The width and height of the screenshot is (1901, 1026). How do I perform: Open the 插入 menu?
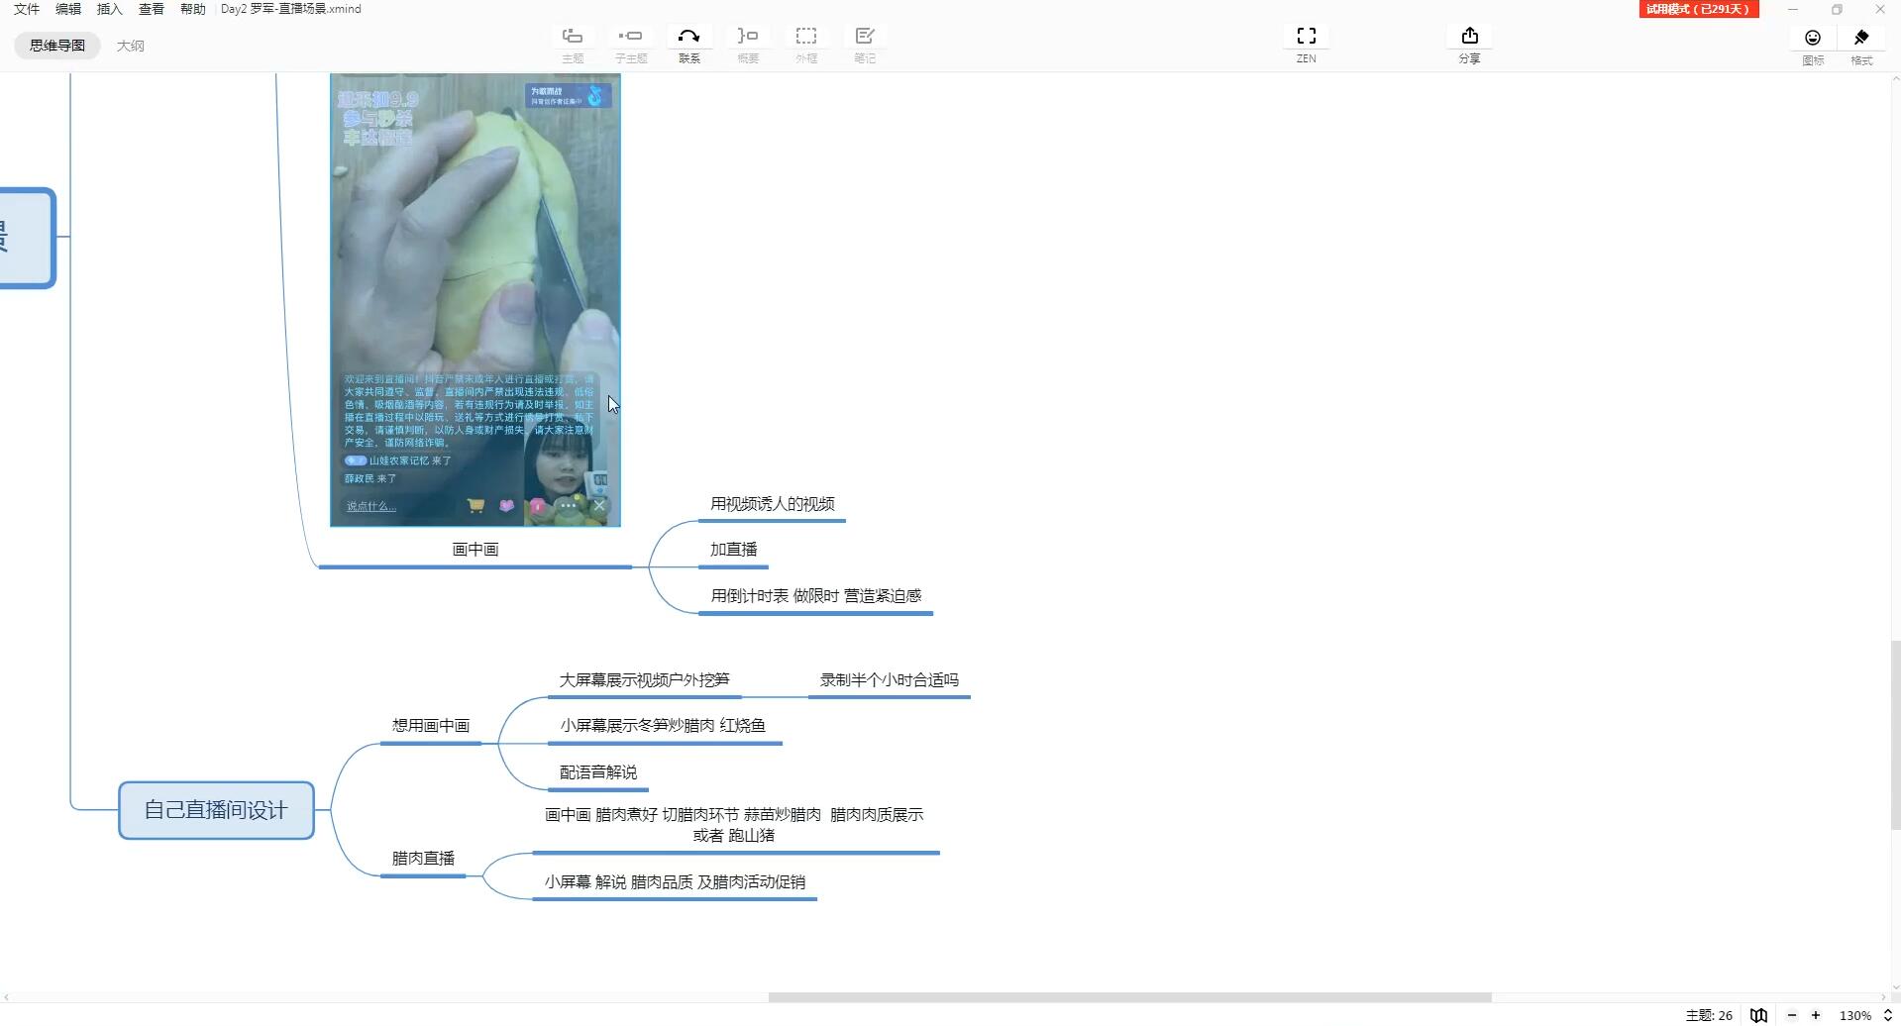109,9
